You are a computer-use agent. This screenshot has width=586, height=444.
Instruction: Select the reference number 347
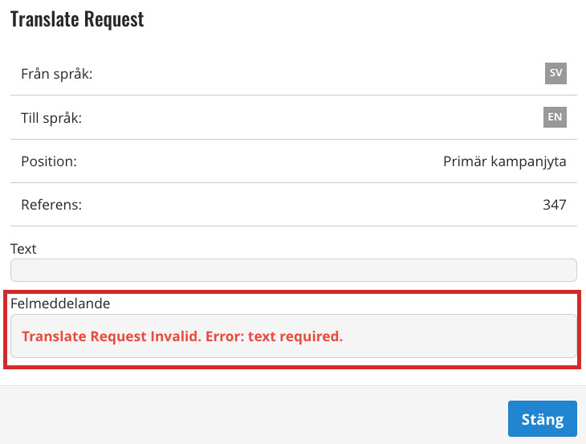(554, 205)
